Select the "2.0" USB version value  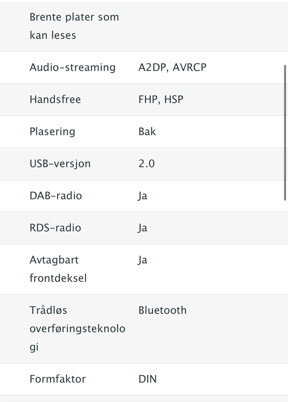(x=146, y=164)
